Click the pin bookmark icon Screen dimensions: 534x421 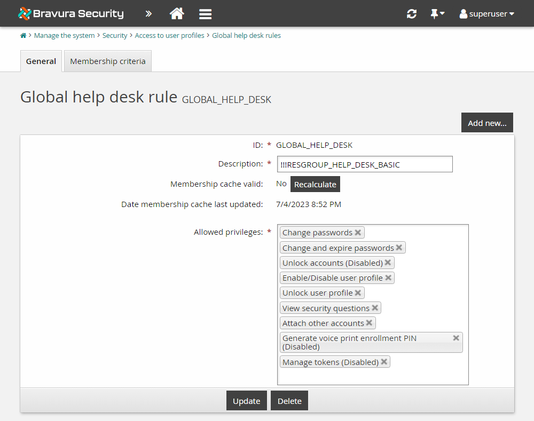[434, 13]
